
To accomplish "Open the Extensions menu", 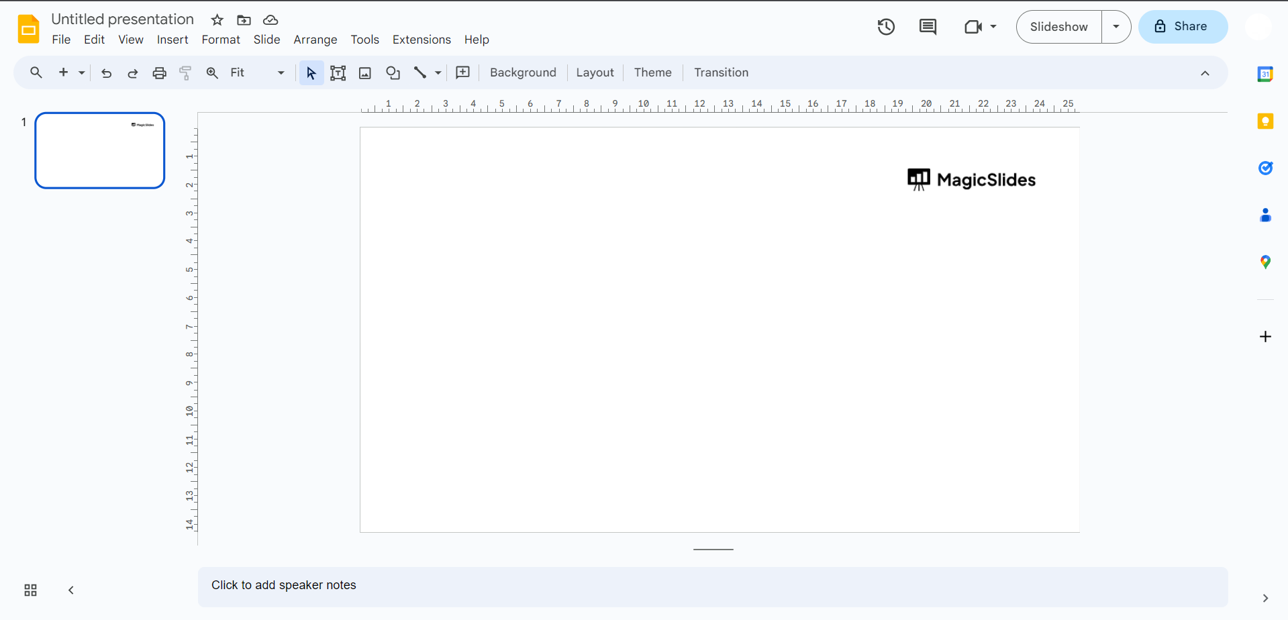I will 422,40.
